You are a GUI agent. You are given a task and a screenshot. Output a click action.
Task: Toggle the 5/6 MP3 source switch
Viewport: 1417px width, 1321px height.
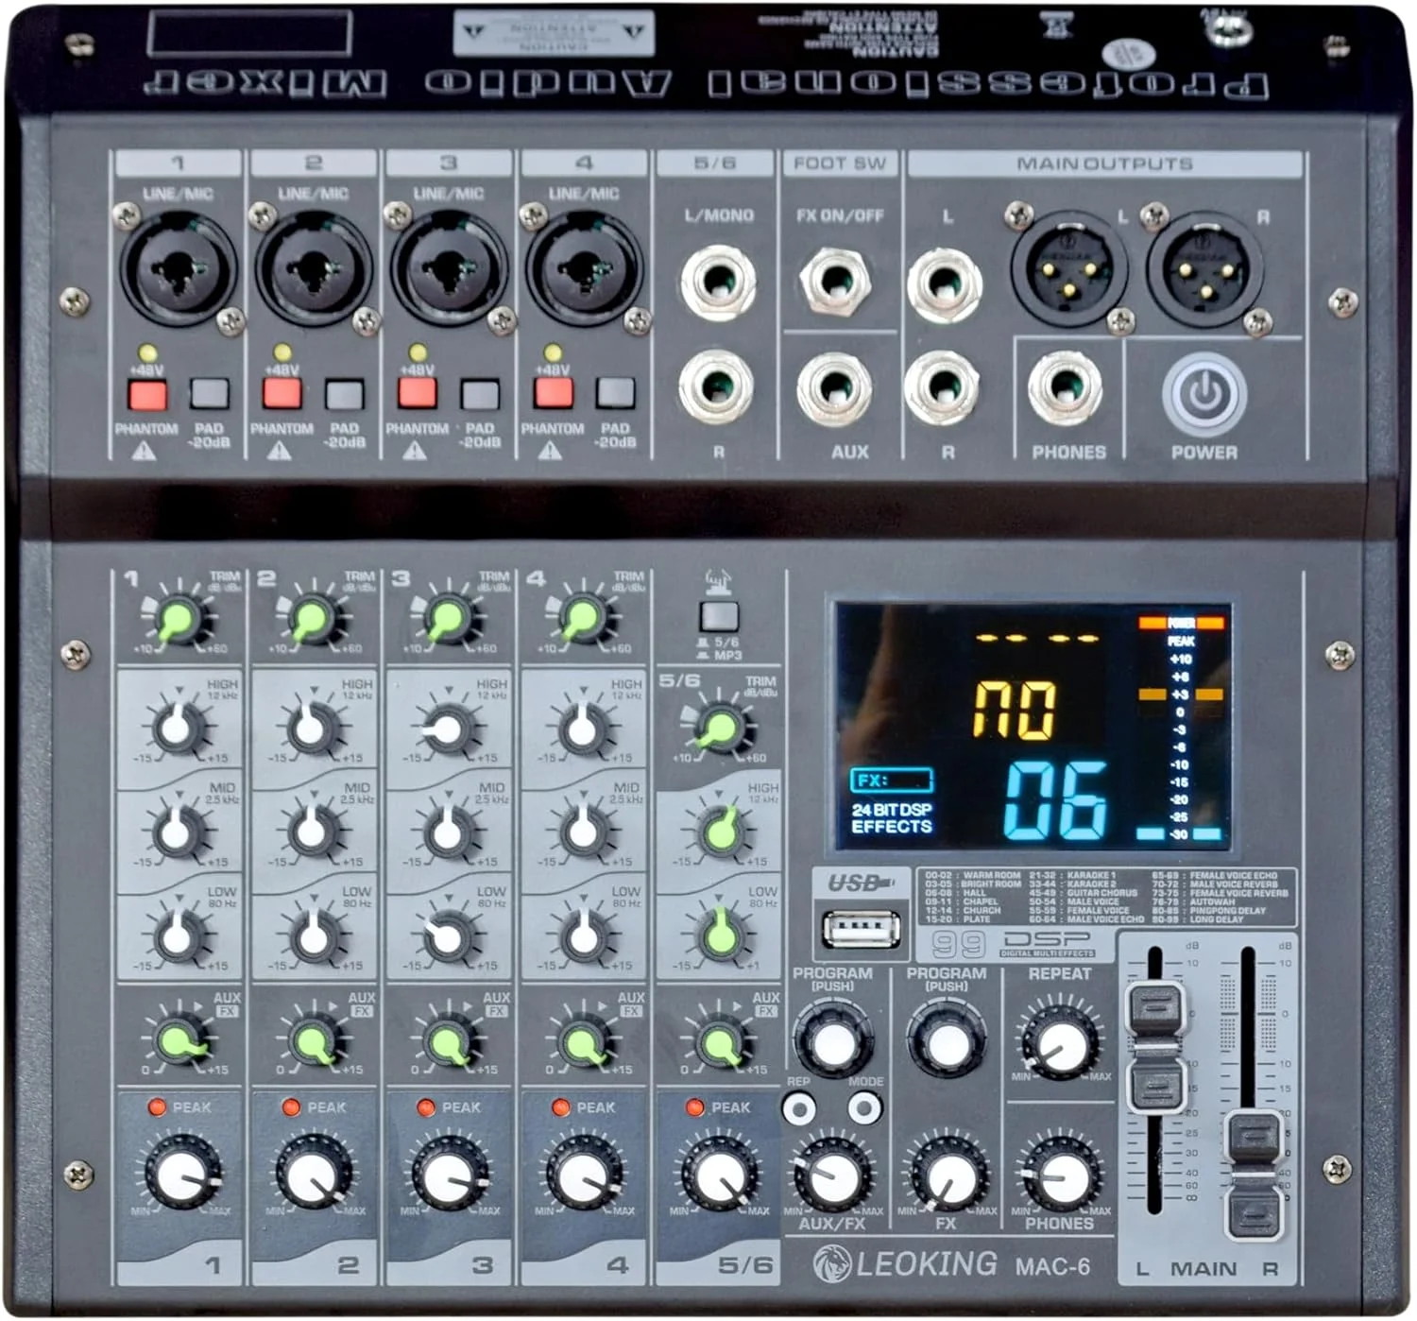tap(719, 616)
